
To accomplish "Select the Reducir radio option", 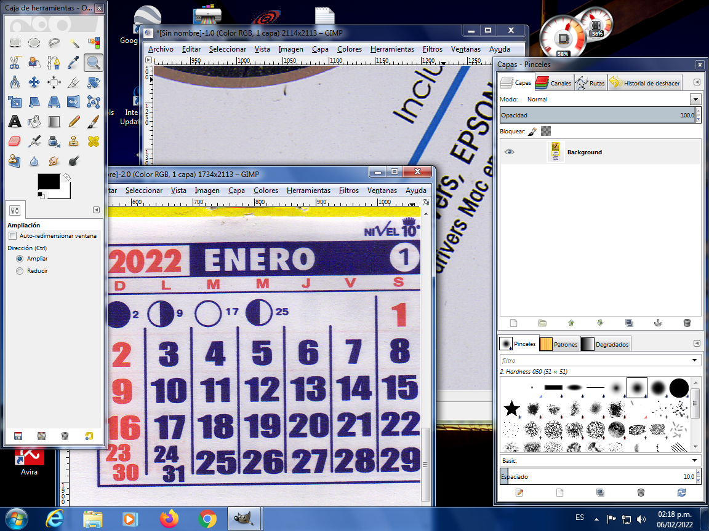I will tap(20, 271).
